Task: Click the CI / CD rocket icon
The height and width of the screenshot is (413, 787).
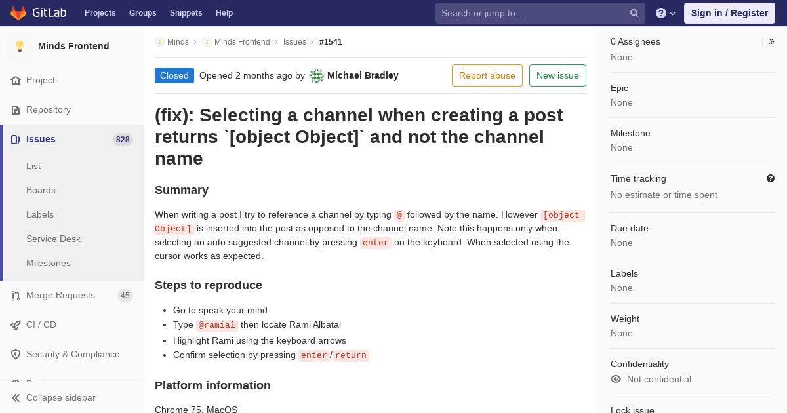Action: [x=16, y=325]
